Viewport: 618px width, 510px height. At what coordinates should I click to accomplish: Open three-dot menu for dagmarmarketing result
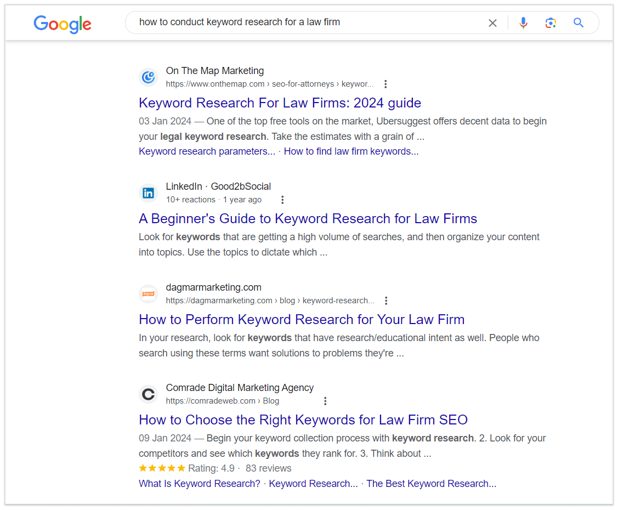(x=386, y=301)
